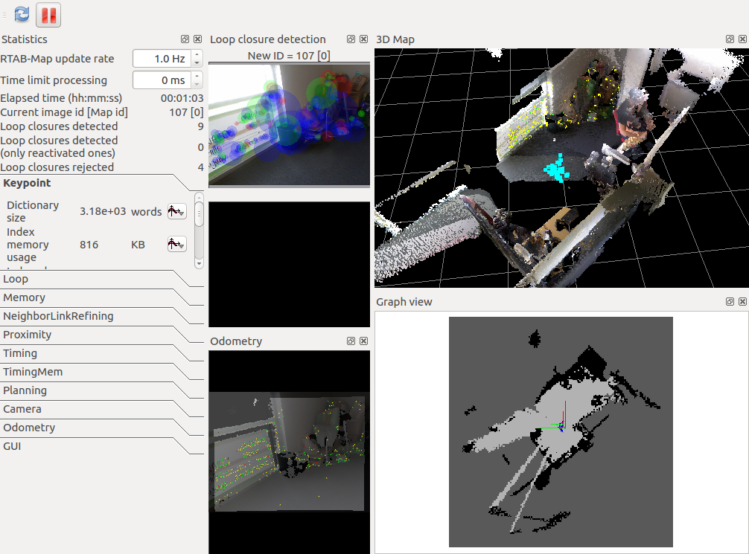The width and height of the screenshot is (749, 554).
Task: Undock the 3D Map panel
Action: tap(730, 39)
